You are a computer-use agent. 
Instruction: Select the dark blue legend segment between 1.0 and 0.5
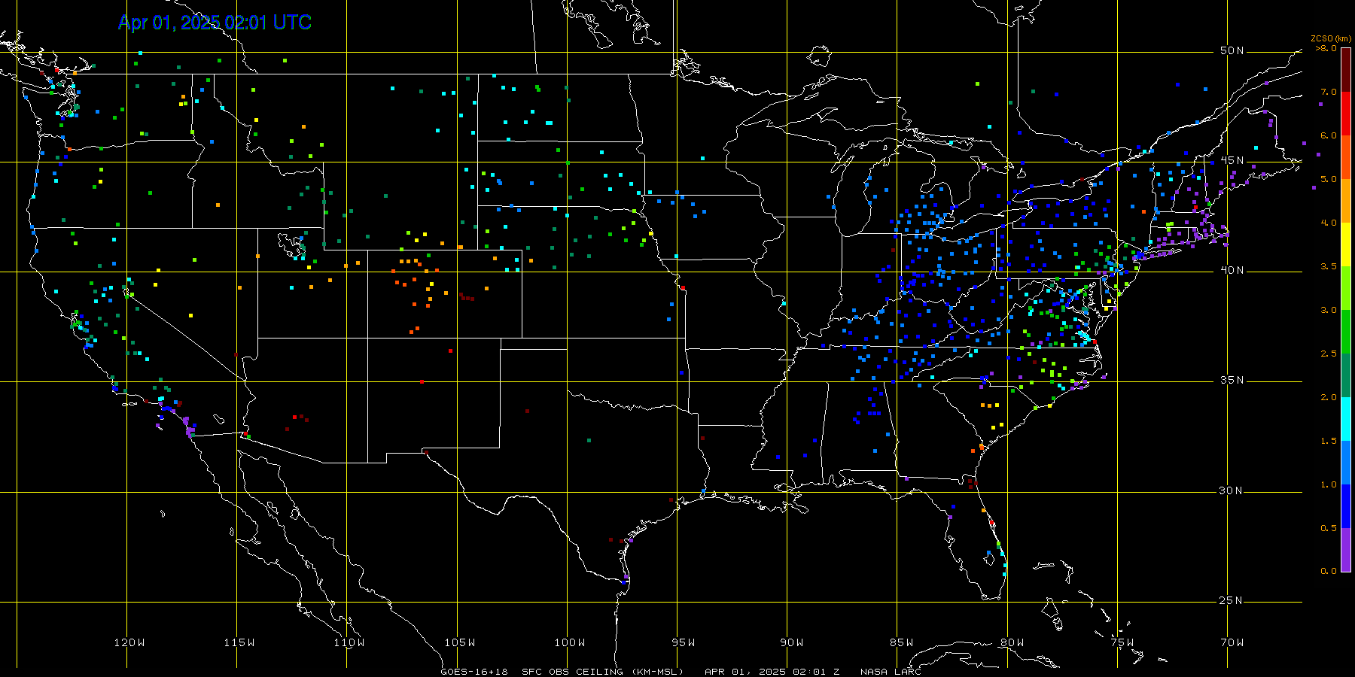[x=1346, y=506]
